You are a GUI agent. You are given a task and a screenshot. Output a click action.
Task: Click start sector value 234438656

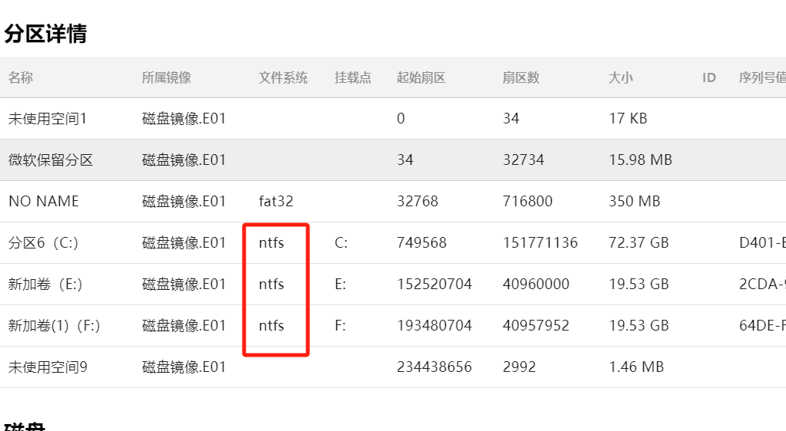(x=434, y=367)
